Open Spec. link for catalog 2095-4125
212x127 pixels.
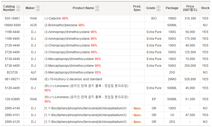137,122
